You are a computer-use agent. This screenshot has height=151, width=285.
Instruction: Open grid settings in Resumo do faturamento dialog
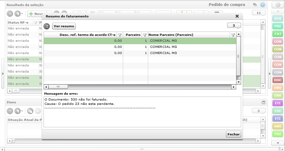(x=47, y=26)
